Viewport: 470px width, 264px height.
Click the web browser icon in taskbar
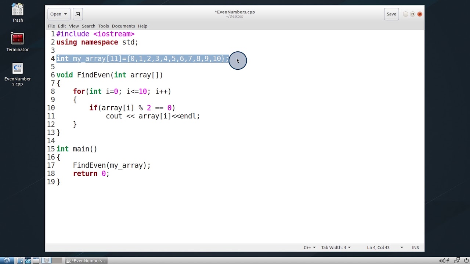28,261
